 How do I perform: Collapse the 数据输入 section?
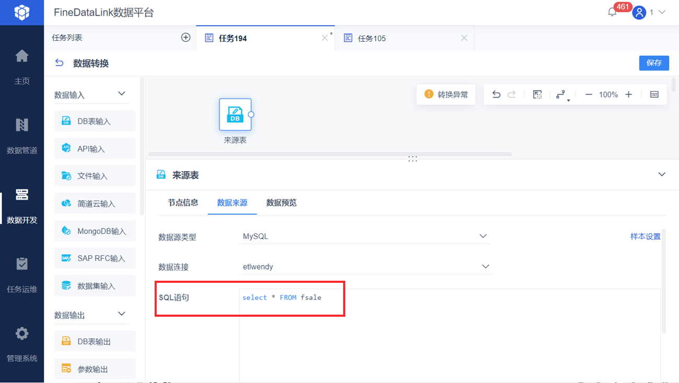pos(122,94)
